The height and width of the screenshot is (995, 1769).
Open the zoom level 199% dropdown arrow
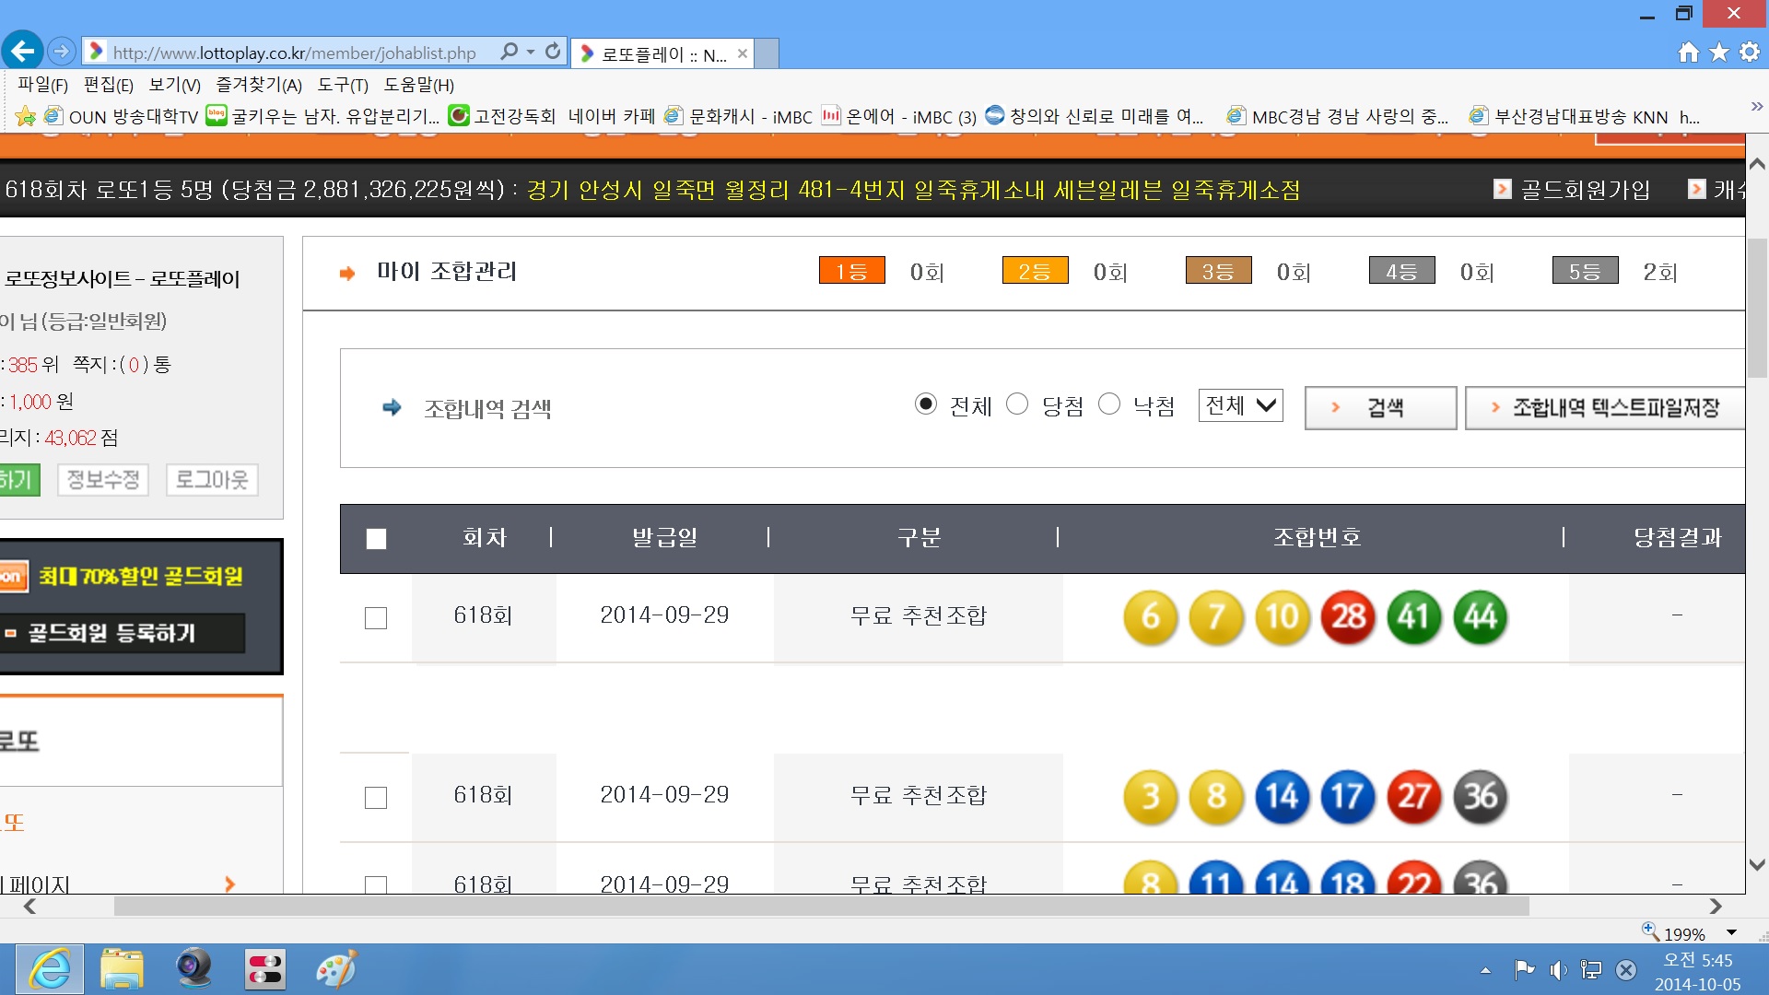1731,933
